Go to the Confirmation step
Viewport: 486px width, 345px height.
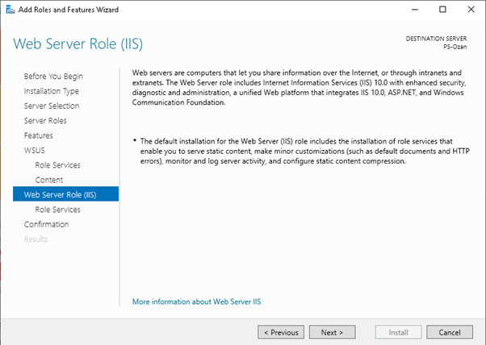coord(46,224)
